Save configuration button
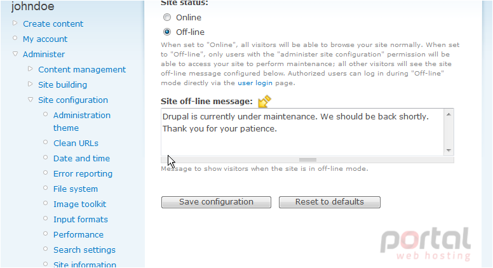Image resolution: width=493 pixels, height=268 pixels. (x=216, y=202)
